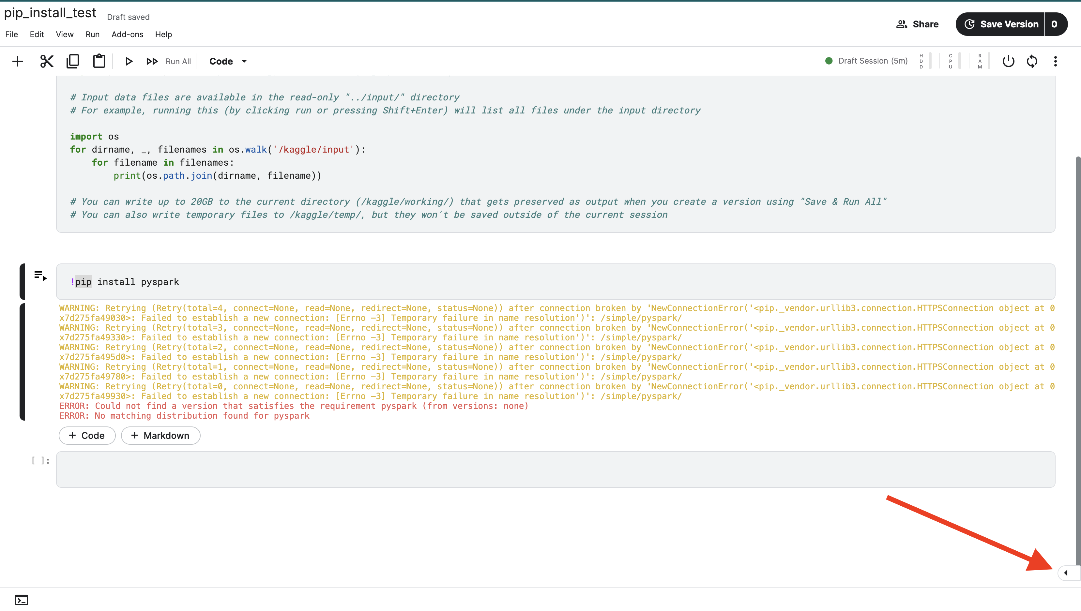This screenshot has height=611, width=1081.
Task: Restart the session with the refresh icon
Action: pos(1032,61)
